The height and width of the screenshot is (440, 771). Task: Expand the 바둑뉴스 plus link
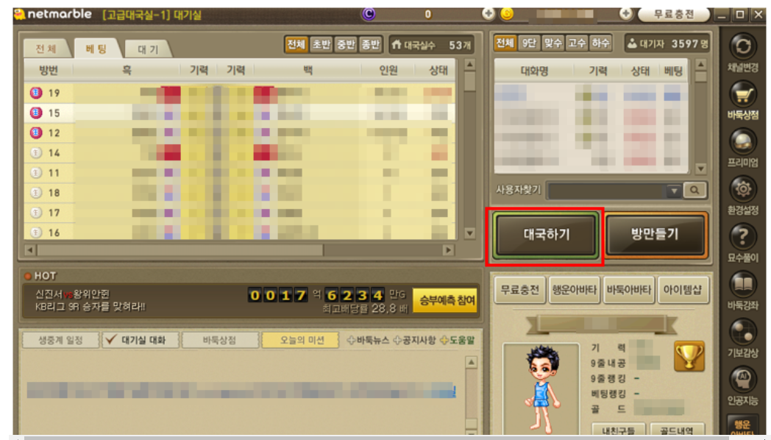click(369, 340)
